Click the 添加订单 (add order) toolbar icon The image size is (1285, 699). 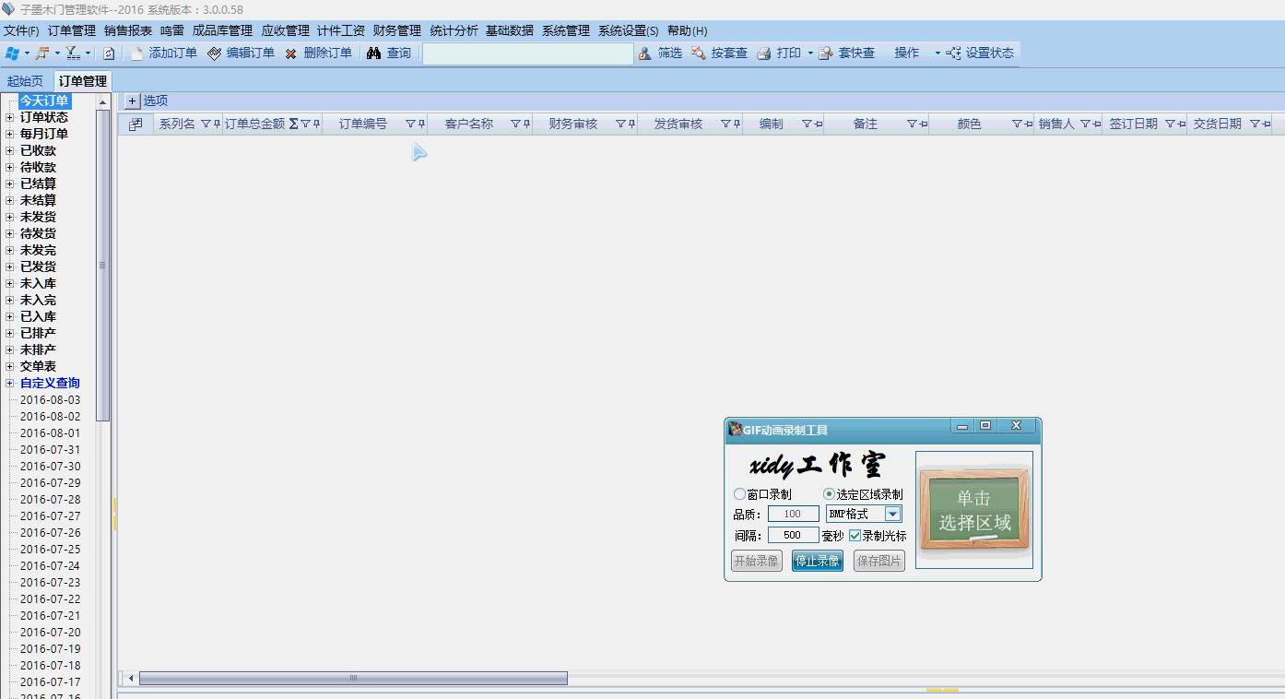pos(137,53)
